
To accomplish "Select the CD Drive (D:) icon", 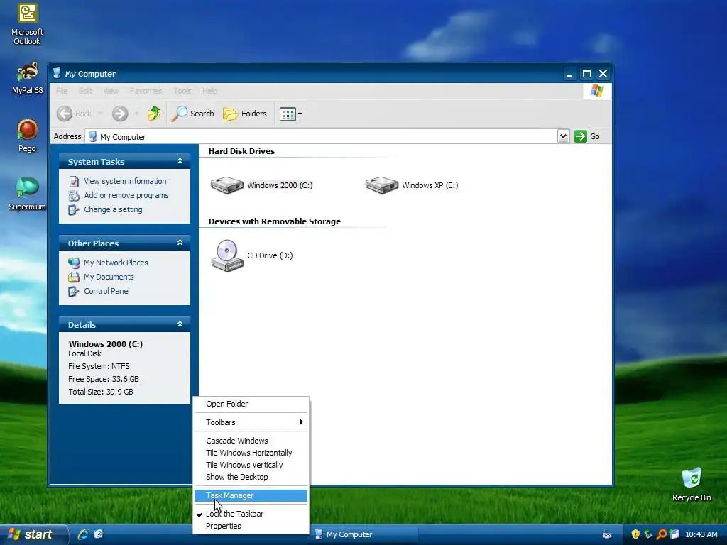I will (252, 255).
